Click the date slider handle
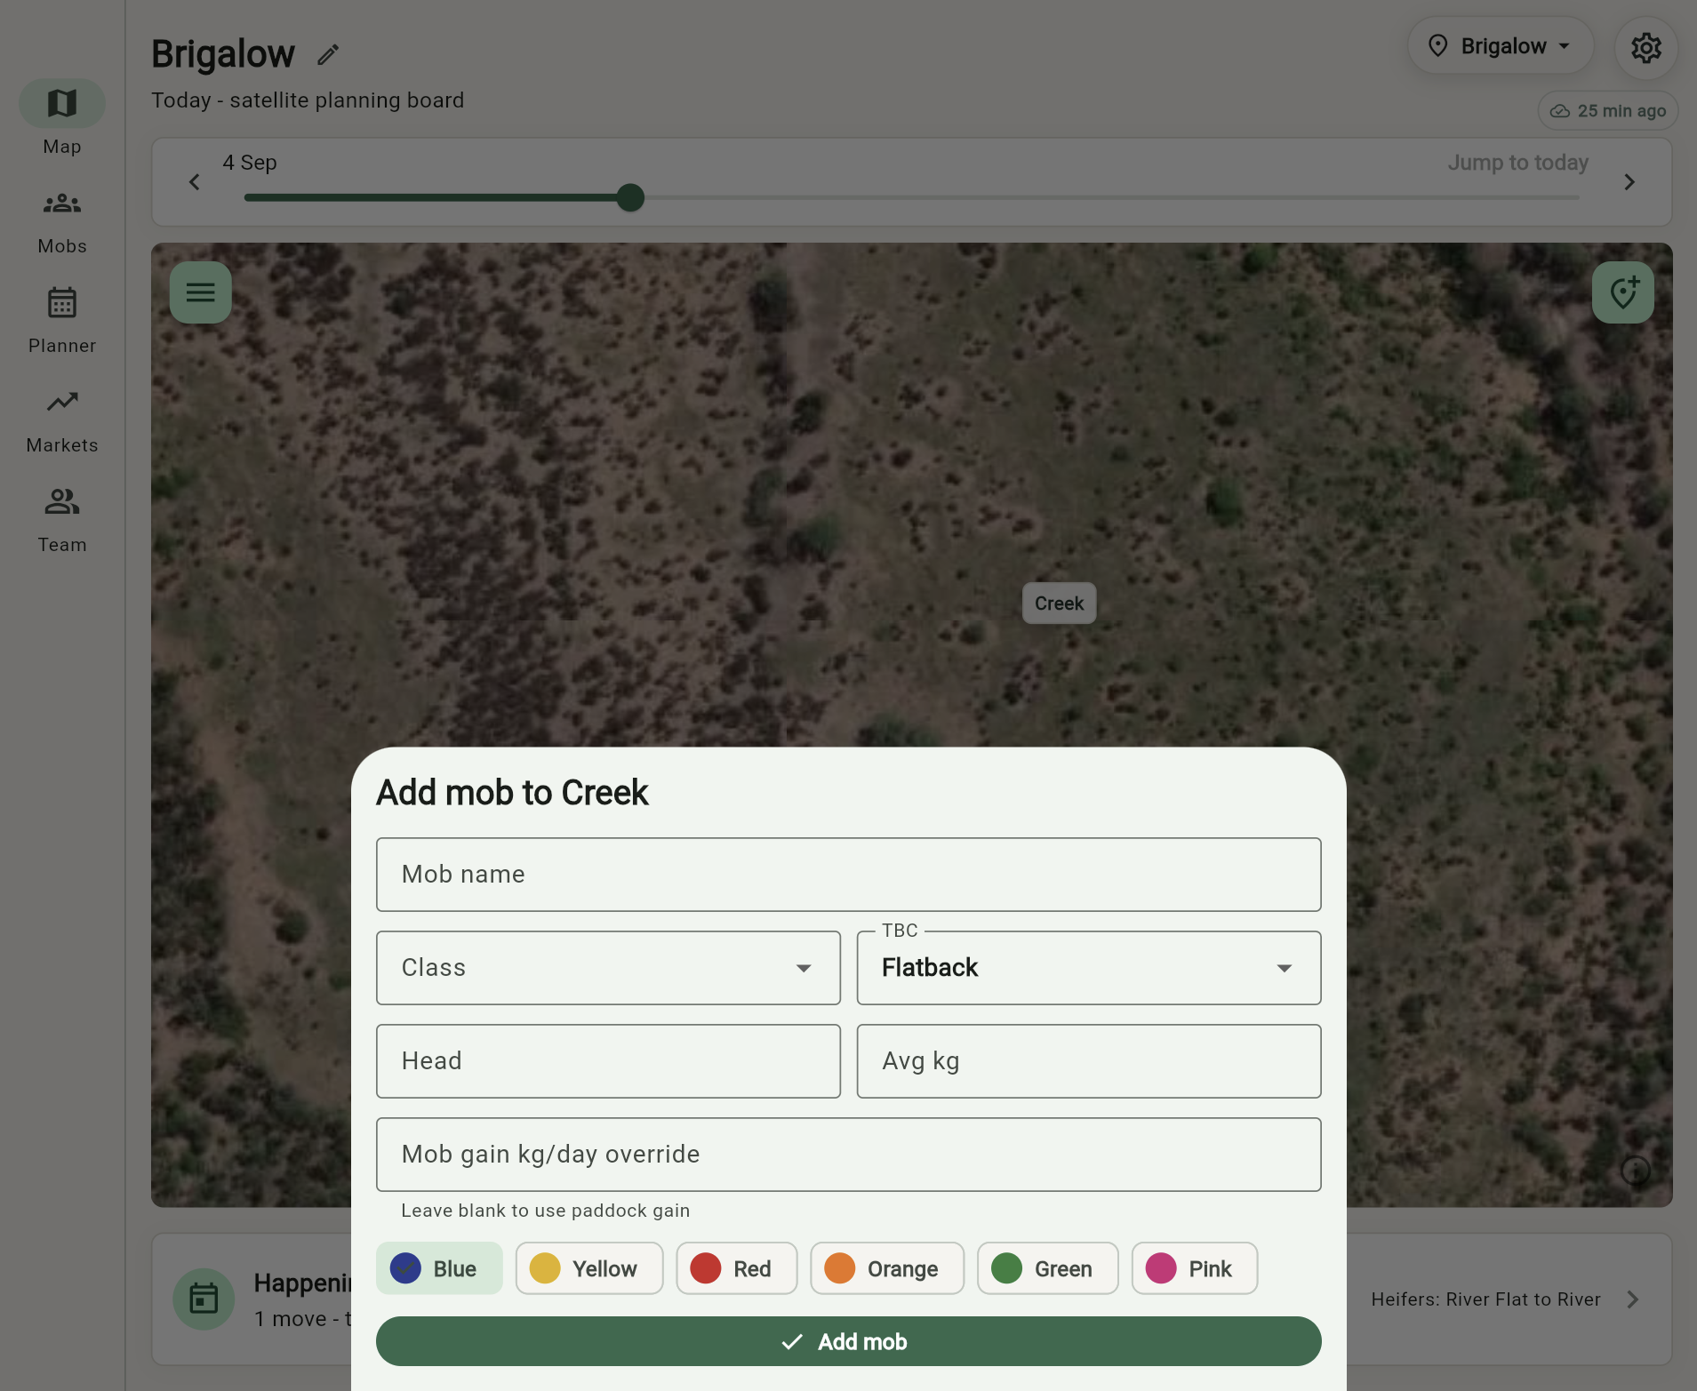 point(630,197)
